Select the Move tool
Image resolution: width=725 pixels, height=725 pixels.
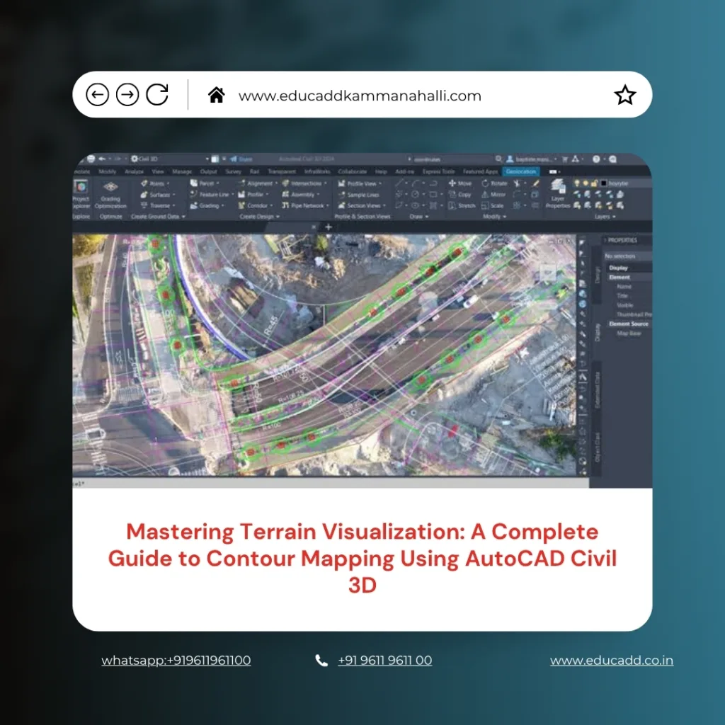click(x=460, y=183)
